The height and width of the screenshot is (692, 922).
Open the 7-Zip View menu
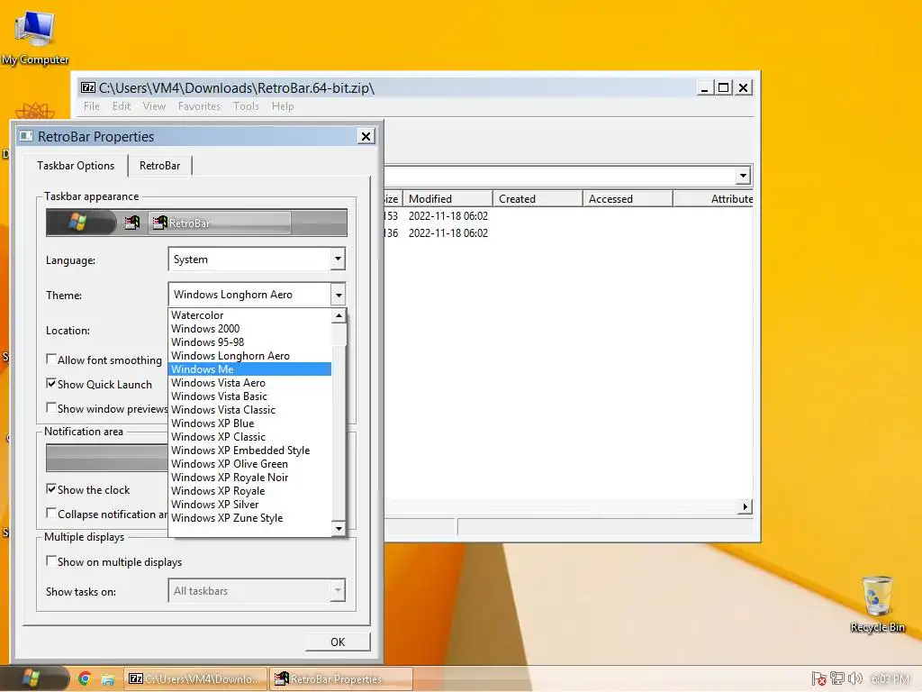pos(154,106)
